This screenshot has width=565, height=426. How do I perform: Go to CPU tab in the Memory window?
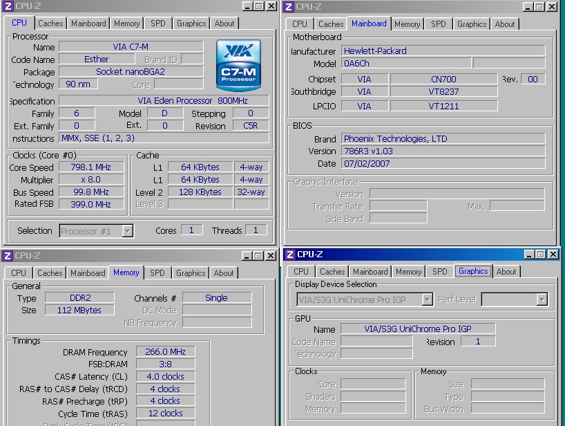pyautogui.click(x=19, y=273)
